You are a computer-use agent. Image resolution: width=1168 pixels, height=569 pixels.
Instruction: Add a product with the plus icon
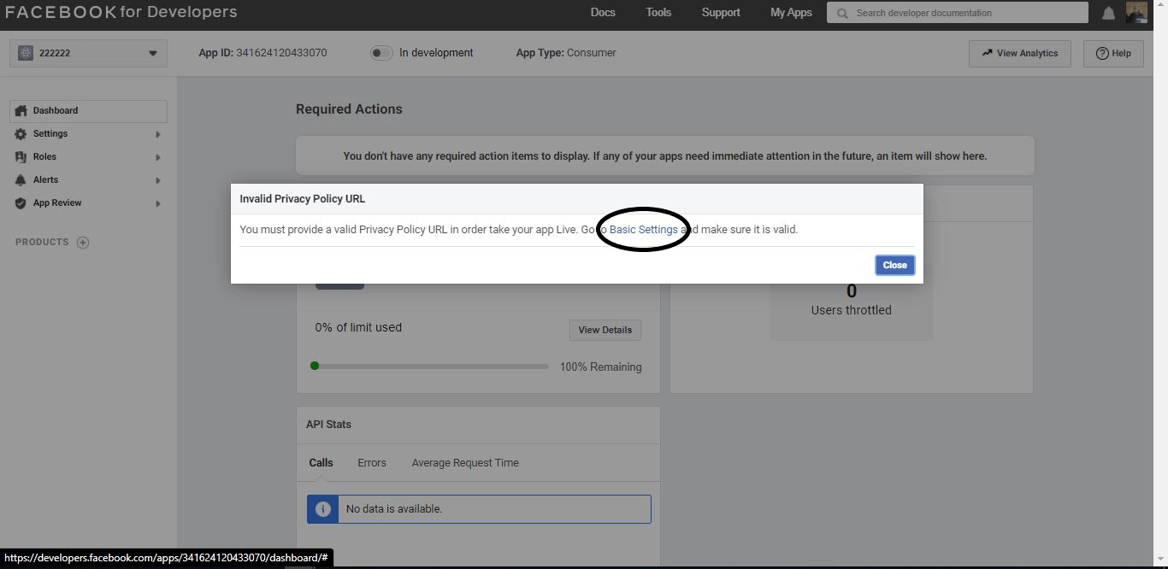pos(83,243)
